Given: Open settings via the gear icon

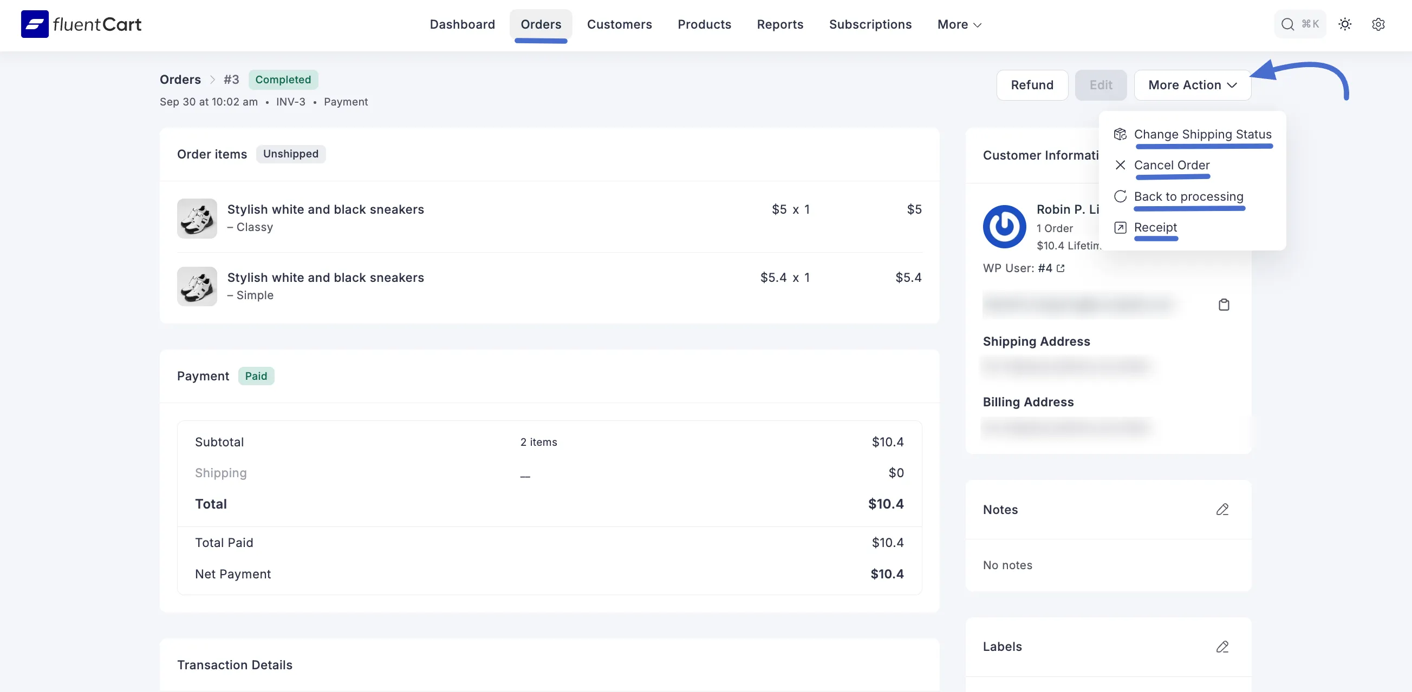Looking at the screenshot, I should click(1378, 24).
